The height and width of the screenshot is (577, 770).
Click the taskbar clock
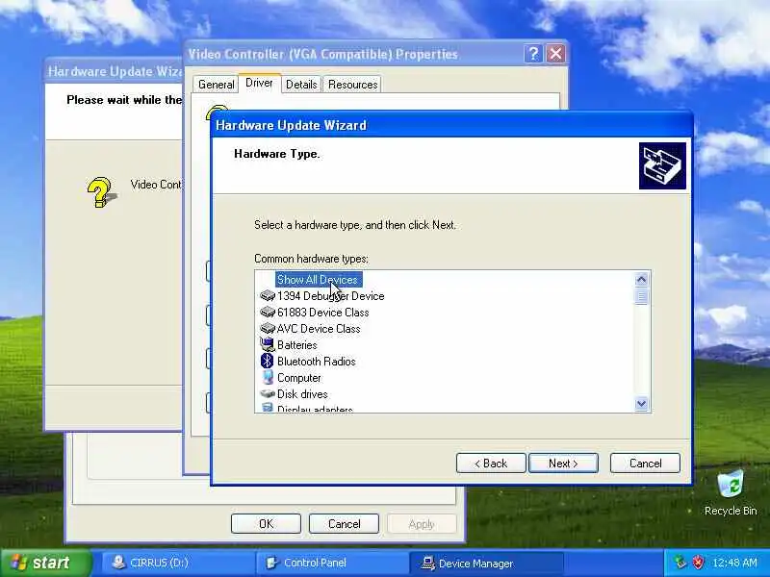coord(734,563)
